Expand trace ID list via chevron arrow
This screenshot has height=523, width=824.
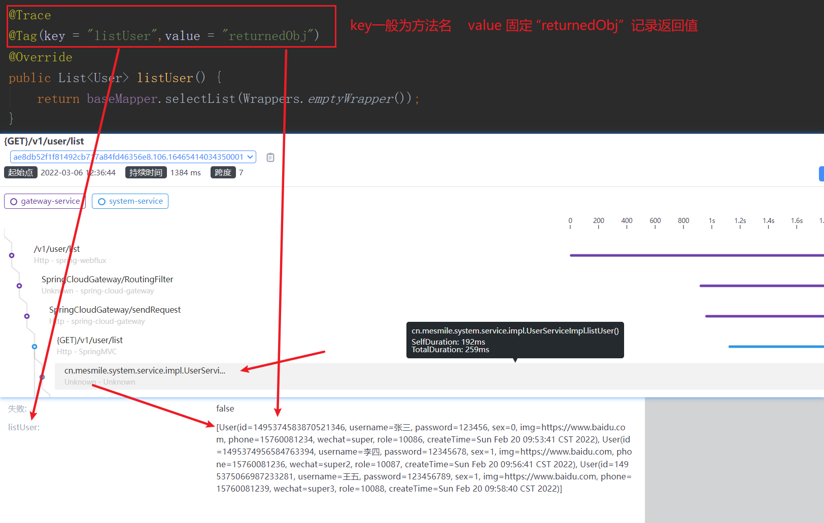[x=250, y=157]
